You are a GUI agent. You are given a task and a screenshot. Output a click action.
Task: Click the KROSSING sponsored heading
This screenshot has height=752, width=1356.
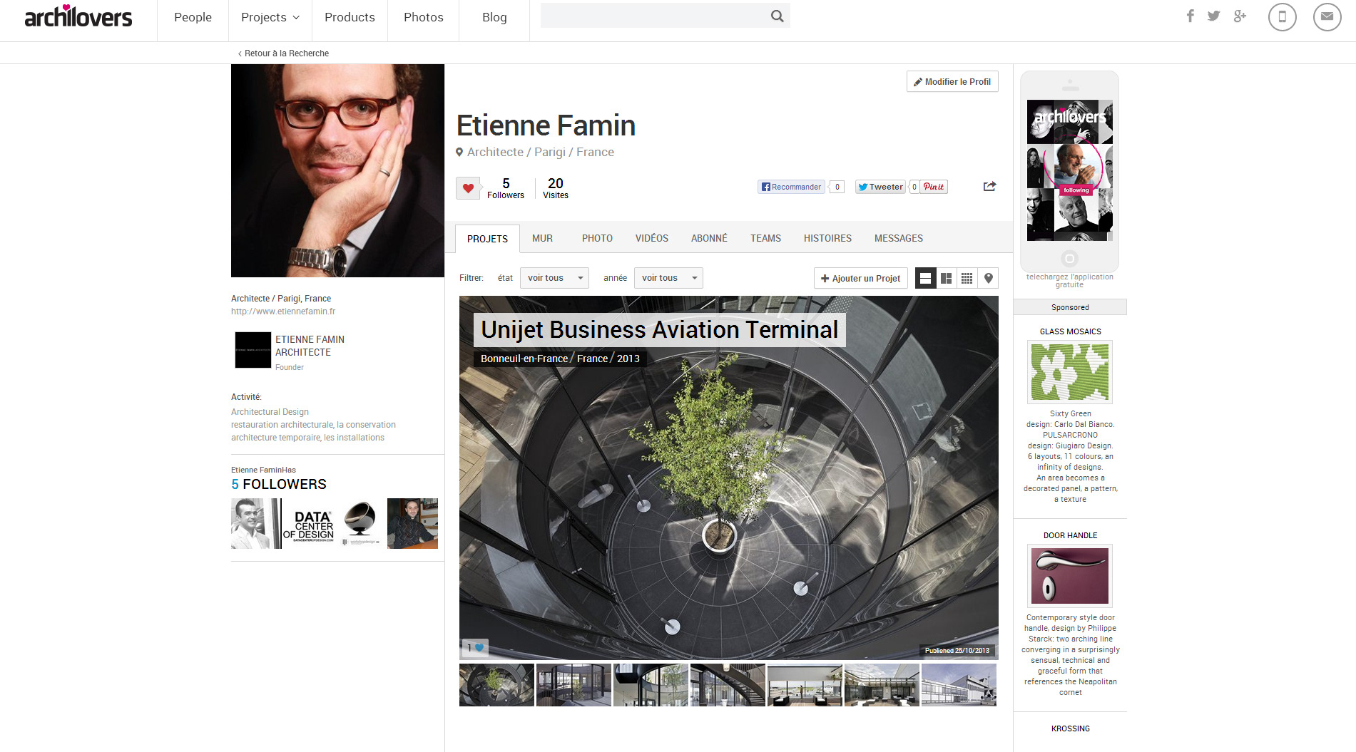click(1070, 728)
